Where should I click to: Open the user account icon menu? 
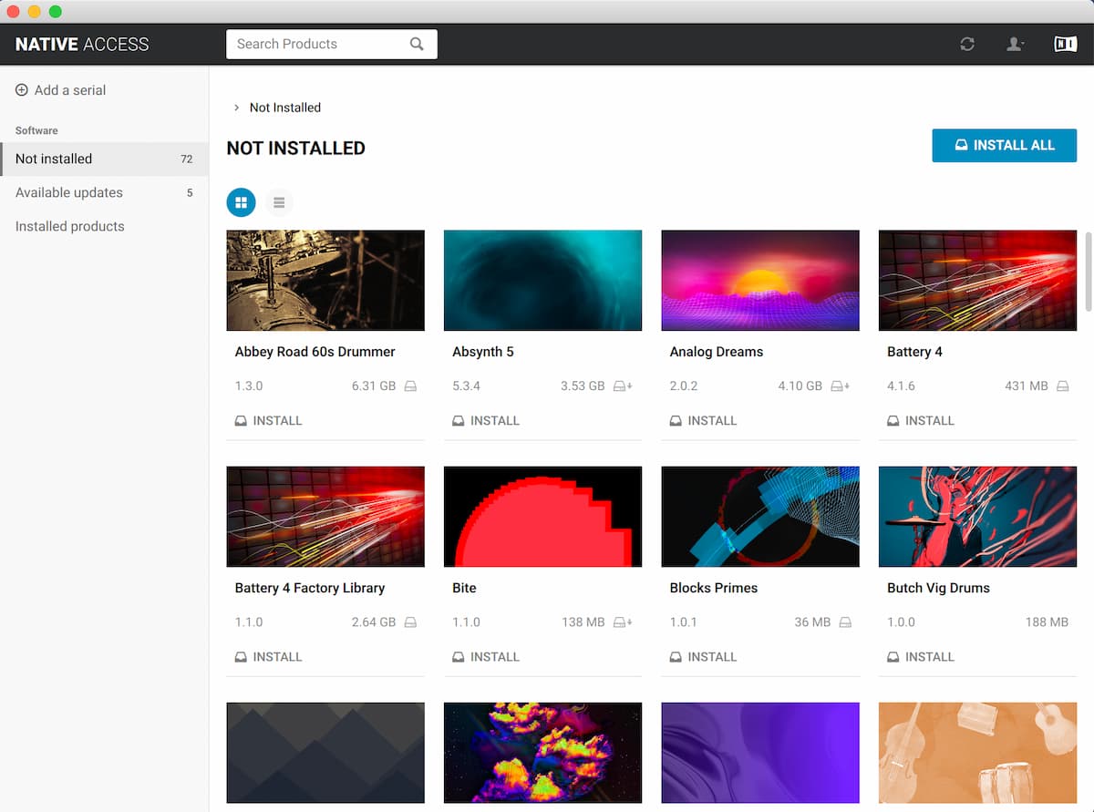1015,44
